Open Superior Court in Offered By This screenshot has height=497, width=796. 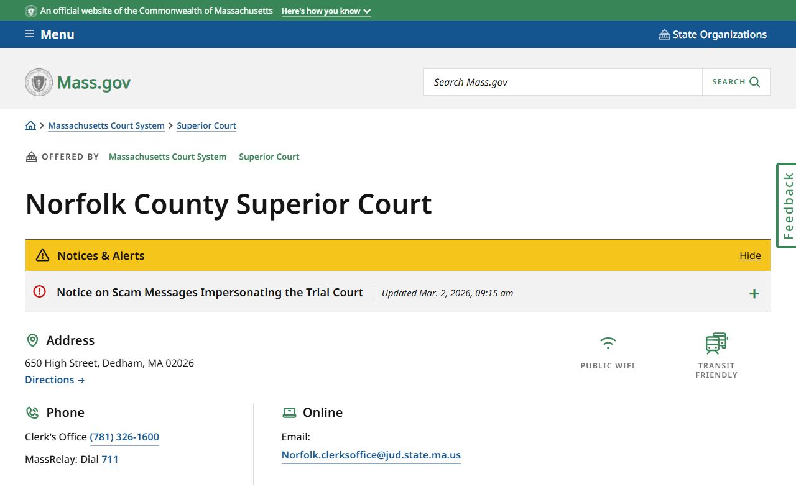click(269, 157)
